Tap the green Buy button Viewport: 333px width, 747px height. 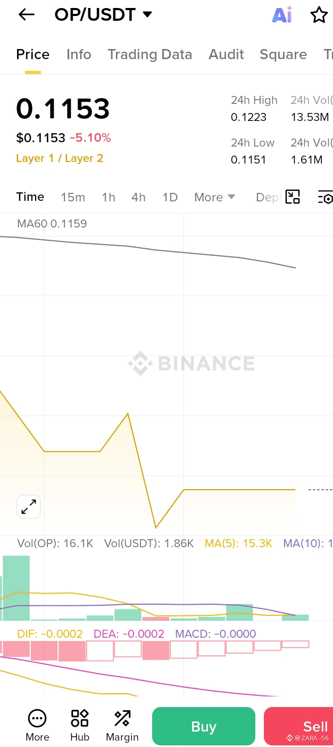[x=204, y=726]
